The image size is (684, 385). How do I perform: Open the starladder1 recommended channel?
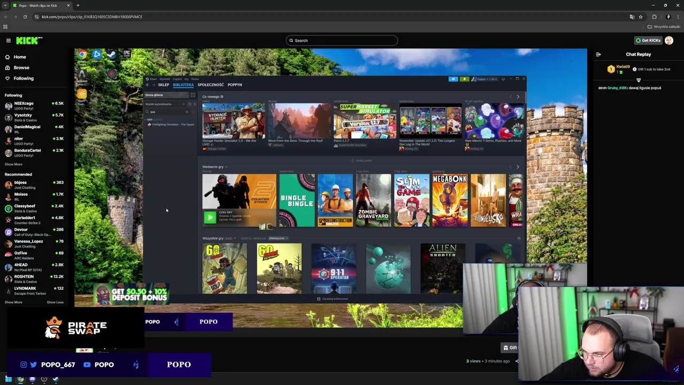click(x=34, y=220)
